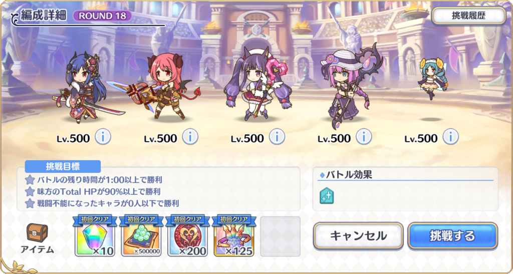This screenshot has height=274, width=513.
Task: Click the battle effect sparkle icon
Action: pyautogui.click(x=327, y=195)
